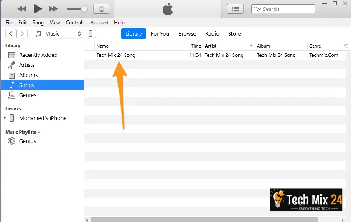Select Artists in the sidebar
Viewport: 351px width, 222px height.
(x=43, y=65)
